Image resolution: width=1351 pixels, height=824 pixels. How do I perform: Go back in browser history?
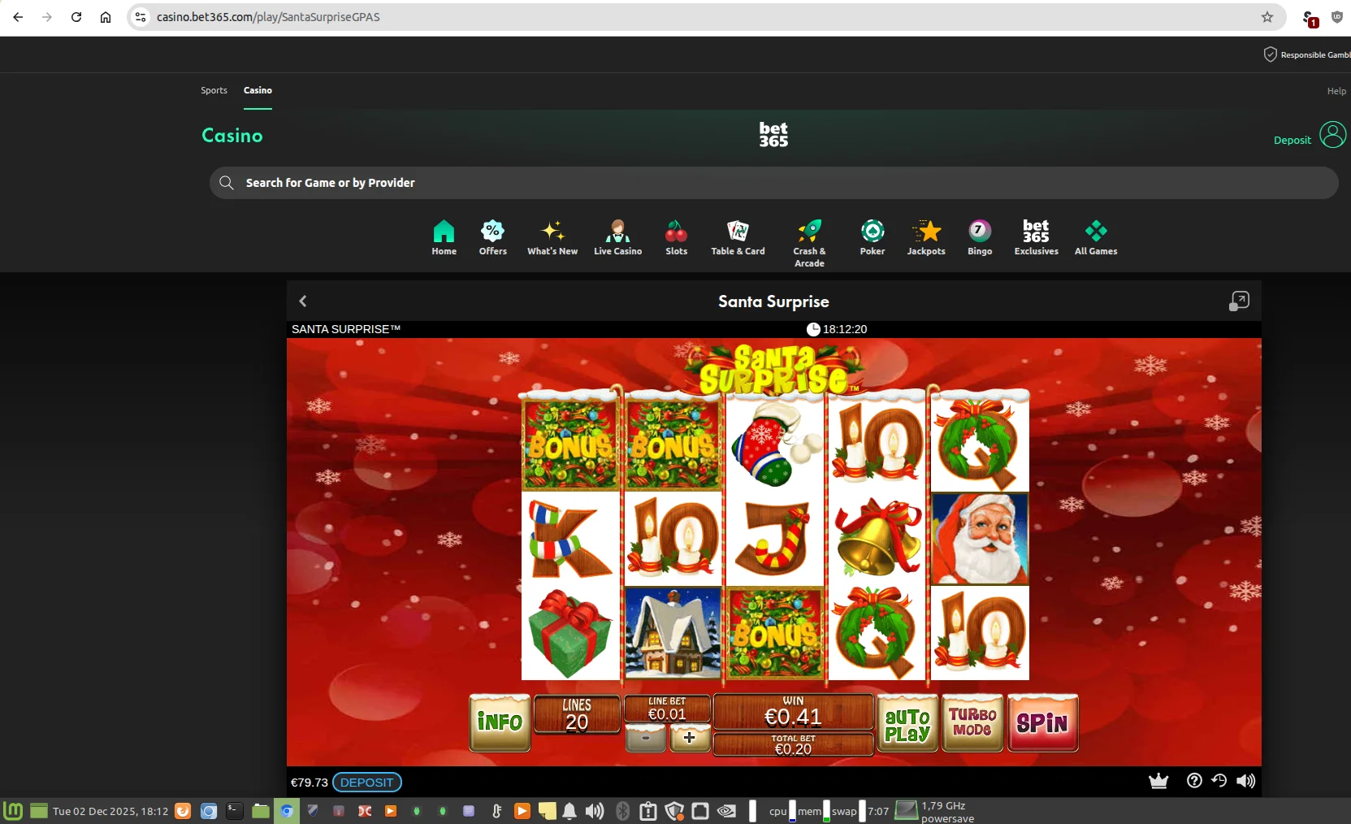18,17
